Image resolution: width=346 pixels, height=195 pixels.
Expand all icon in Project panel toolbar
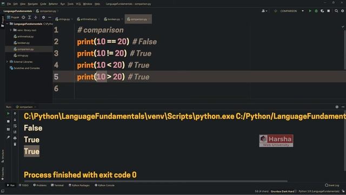tap(30, 17)
